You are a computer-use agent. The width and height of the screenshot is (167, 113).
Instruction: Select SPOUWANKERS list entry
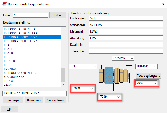click(x=32, y=77)
